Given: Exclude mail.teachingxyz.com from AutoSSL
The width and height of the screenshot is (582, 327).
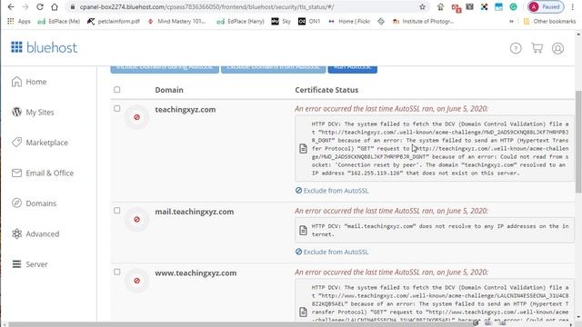Looking at the screenshot, I should (x=332, y=252).
